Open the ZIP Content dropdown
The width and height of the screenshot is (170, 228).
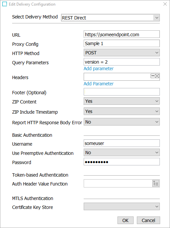coord(122,101)
